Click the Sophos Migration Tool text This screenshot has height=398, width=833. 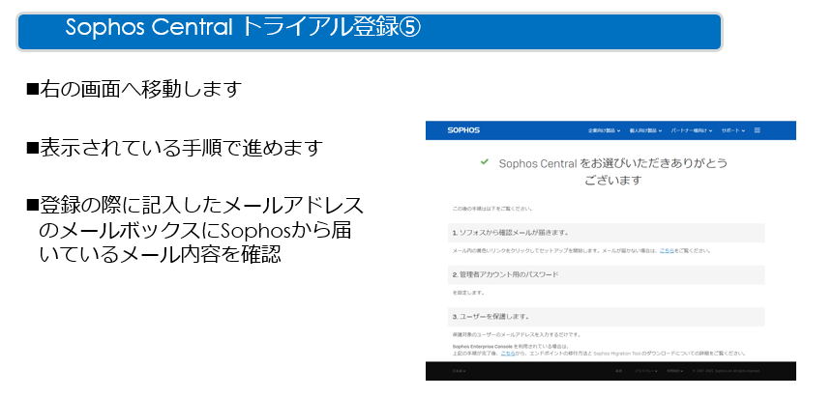click(x=617, y=353)
